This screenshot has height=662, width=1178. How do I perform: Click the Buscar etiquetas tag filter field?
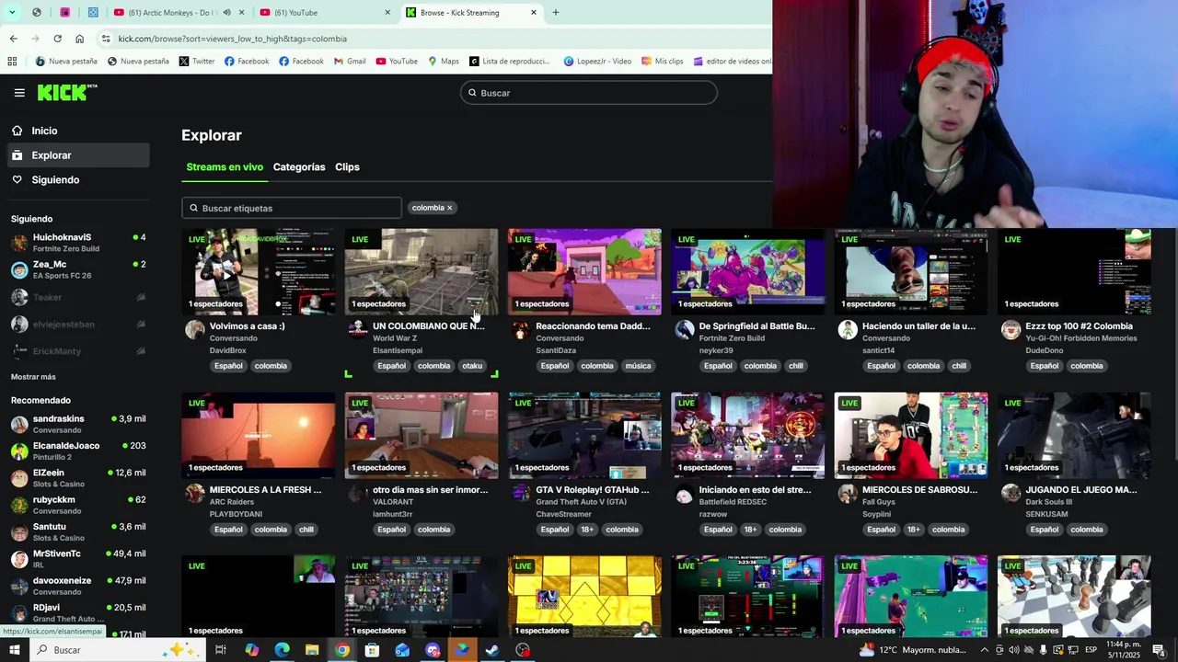[292, 208]
